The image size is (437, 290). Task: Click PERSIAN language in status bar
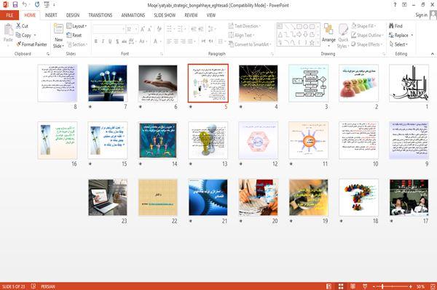pyautogui.click(x=48, y=286)
